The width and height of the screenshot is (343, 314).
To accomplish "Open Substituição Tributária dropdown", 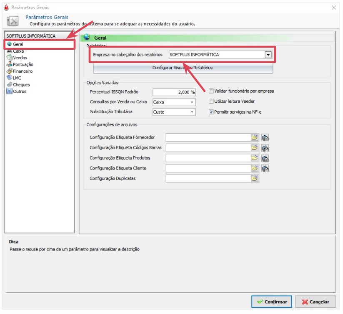I will coord(192,112).
